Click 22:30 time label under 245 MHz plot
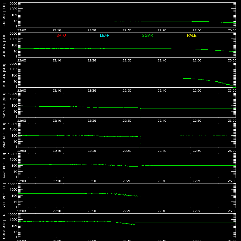This screenshot has width=241, height=241. click(127, 30)
